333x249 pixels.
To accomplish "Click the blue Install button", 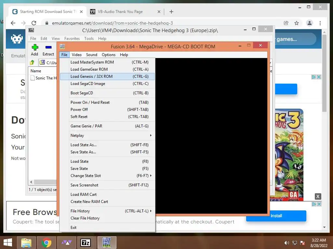I will coord(276,216).
